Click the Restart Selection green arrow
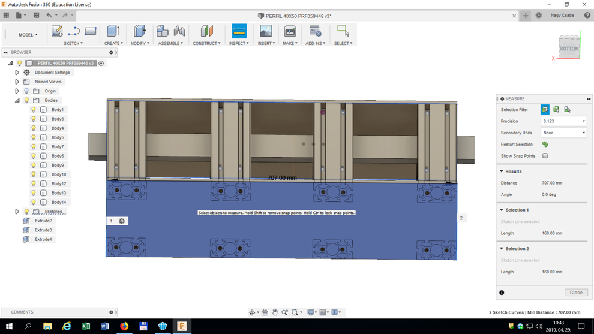The height and width of the screenshot is (334, 594). 545,145
